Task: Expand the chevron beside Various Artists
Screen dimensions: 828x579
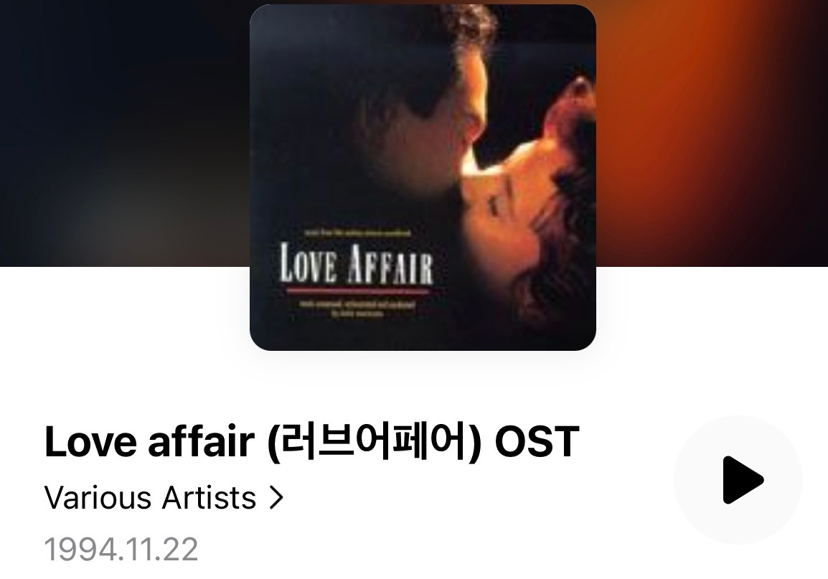Action: [276, 498]
